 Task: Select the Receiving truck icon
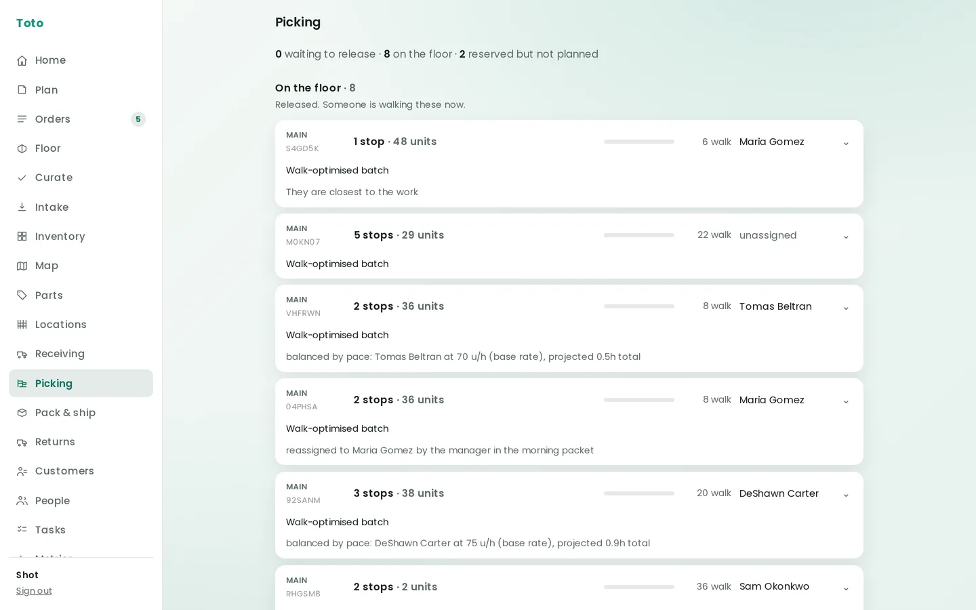[22, 354]
